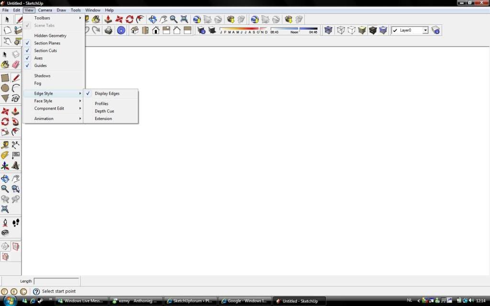Select the Axes tool icon
The height and width of the screenshot is (306, 490).
(5, 165)
